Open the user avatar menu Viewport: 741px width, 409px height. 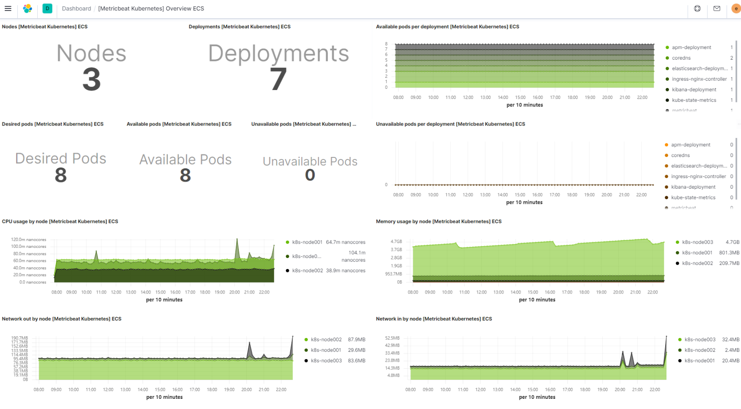736,8
